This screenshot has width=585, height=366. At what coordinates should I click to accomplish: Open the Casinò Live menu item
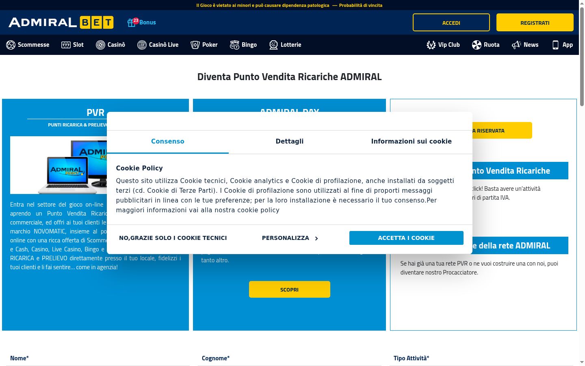click(x=158, y=45)
